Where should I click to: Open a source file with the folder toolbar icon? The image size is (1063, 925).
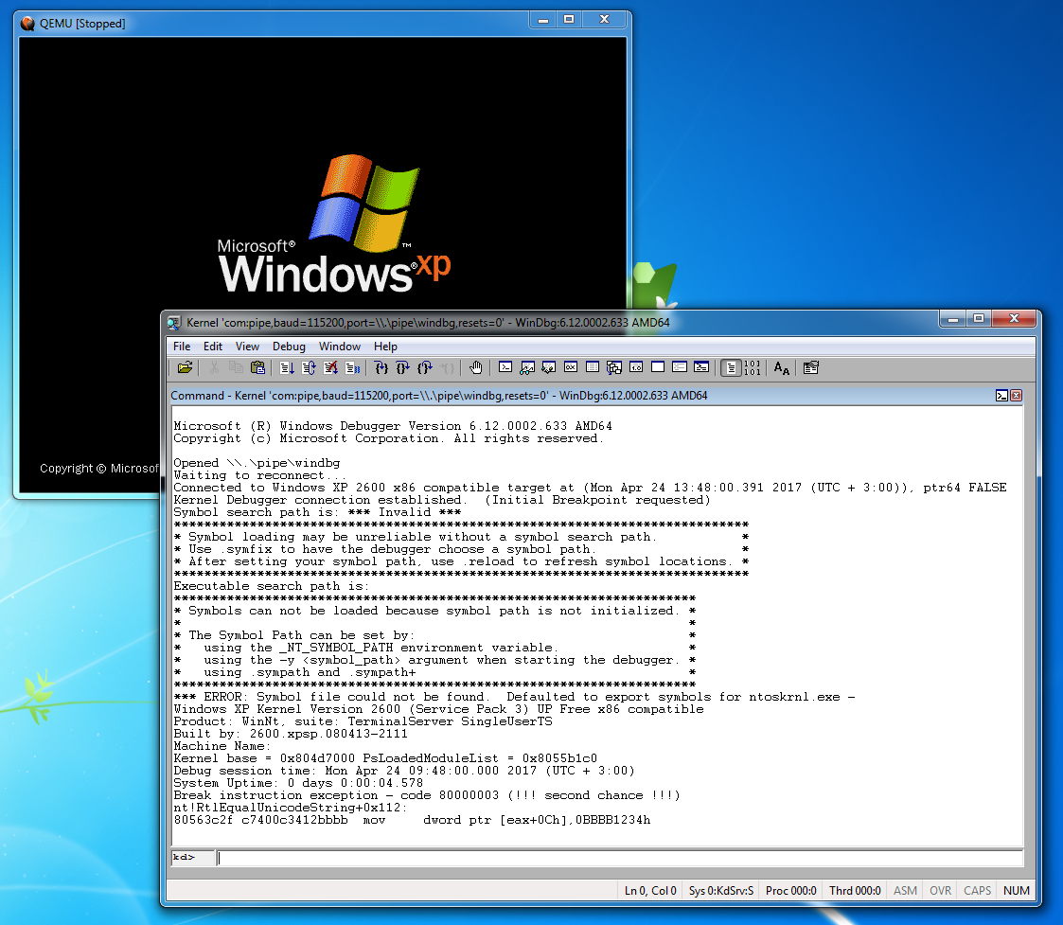click(x=184, y=367)
